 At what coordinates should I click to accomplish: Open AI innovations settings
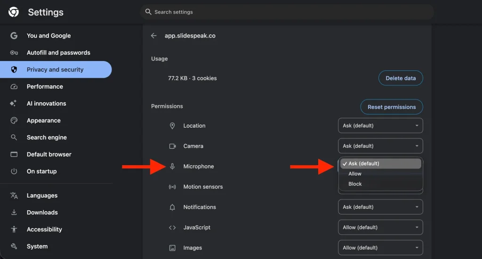[x=56, y=104]
